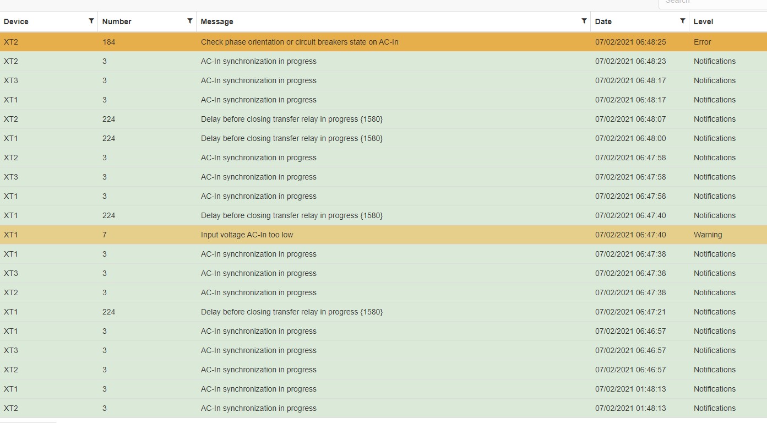This screenshot has height=423, width=767.
Task: Select the transfer relay message at 06:47:21
Action: coord(291,312)
